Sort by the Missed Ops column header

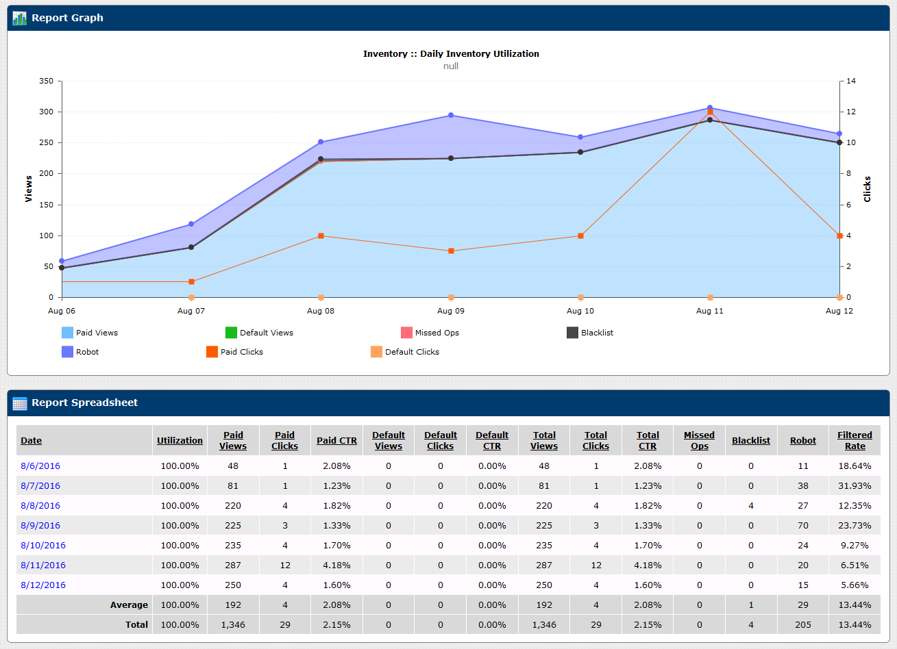[699, 441]
